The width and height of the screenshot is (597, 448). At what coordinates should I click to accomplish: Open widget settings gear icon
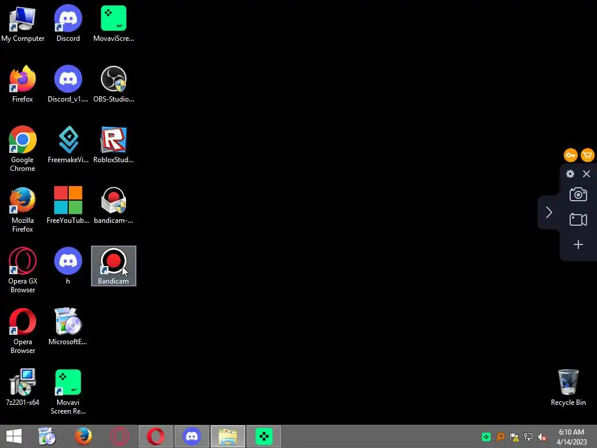570,174
